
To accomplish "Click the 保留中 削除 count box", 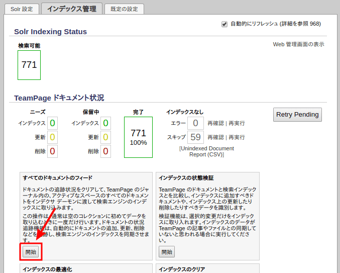I will pyautogui.click(x=105, y=151).
